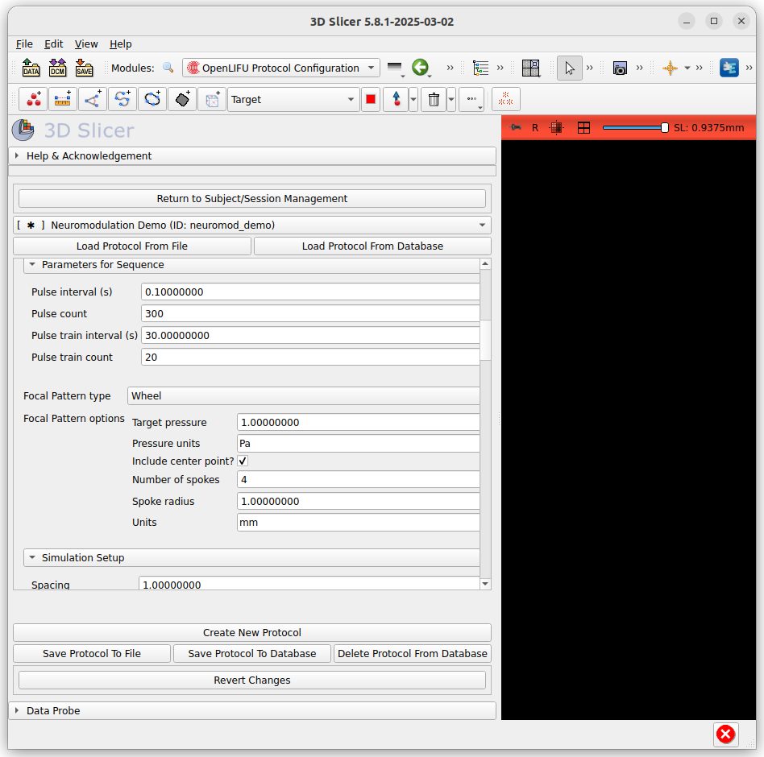Click the Target pressure field
This screenshot has height=757, width=764.
pos(358,423)
